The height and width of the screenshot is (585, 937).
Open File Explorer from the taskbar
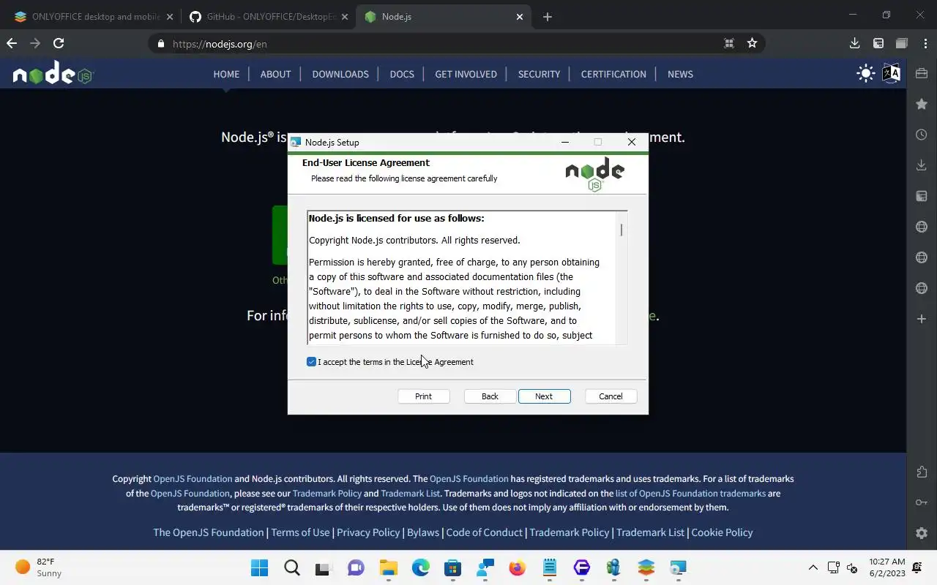(x=388, y=567)
